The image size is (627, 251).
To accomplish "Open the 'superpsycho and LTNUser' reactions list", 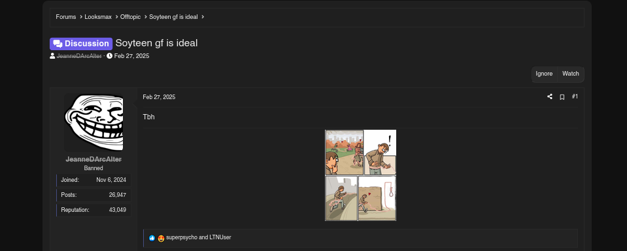I will (x=199, y=237).
